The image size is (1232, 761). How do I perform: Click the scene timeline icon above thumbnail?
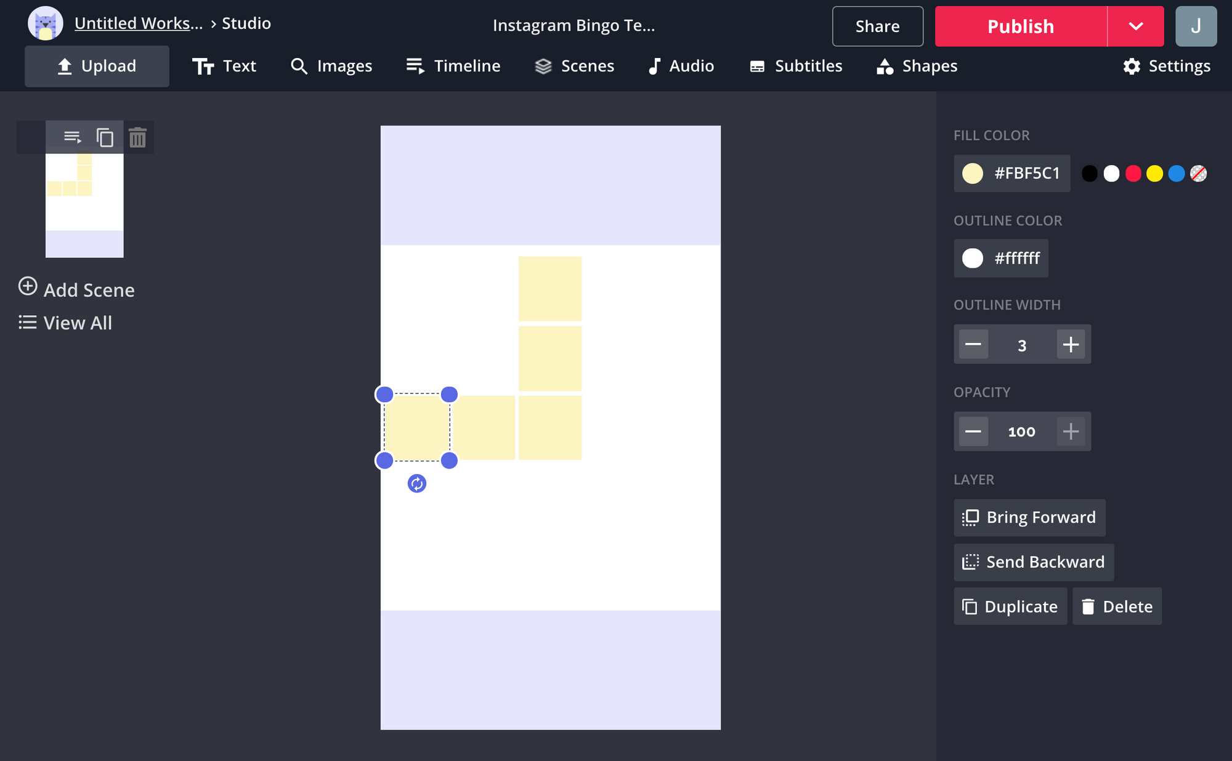73,137
